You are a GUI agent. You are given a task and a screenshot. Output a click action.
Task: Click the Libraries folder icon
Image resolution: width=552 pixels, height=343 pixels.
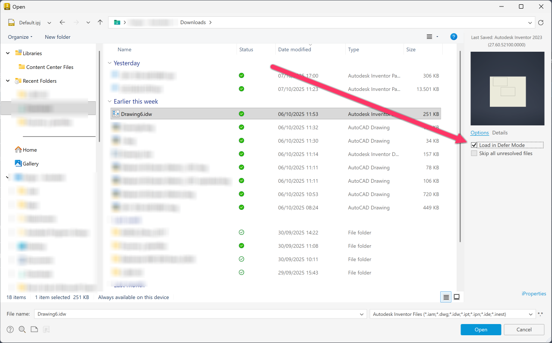pos(18,53)
